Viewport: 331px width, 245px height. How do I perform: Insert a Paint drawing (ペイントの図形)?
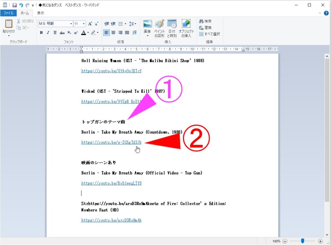click(159, 28)
